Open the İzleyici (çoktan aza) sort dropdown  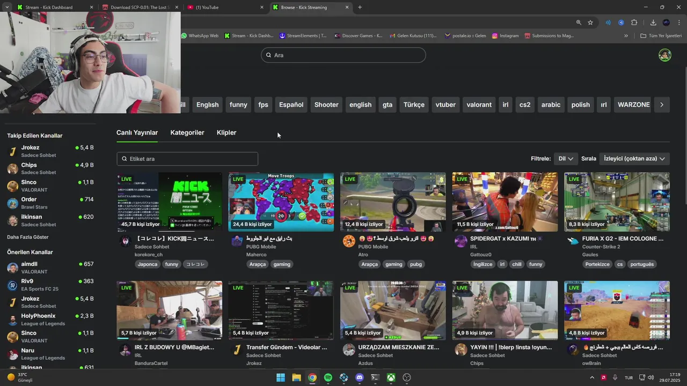[x=634, y=159]
